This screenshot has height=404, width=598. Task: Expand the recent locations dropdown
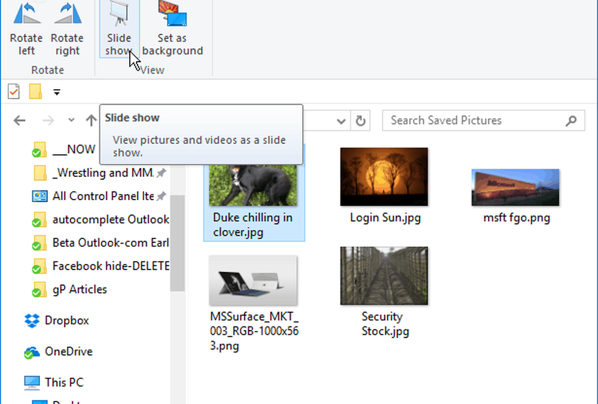[71, 121]
